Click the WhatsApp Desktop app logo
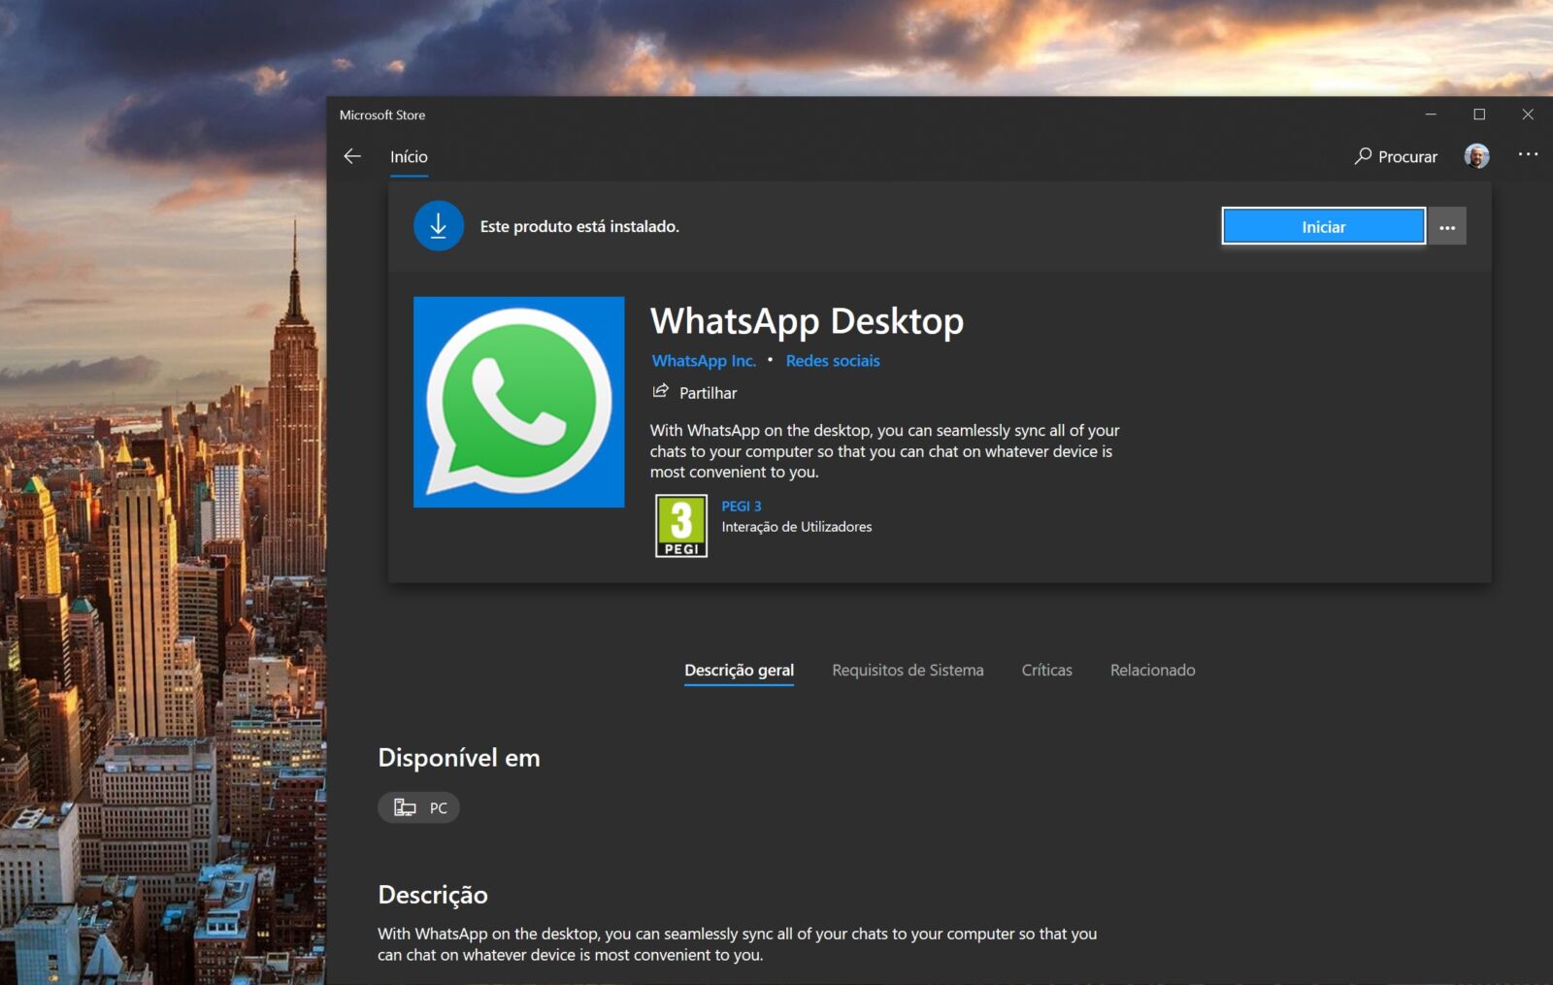Image resolution: width=1553 pixels, height=985 pixels. coord(518,402)
